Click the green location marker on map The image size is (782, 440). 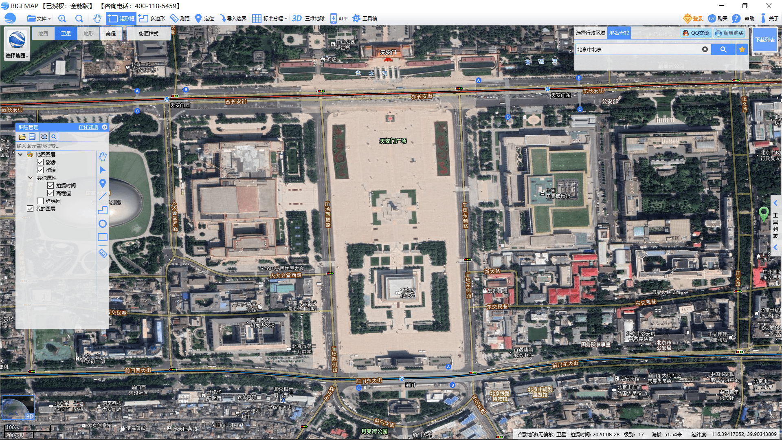click(764, 213)
